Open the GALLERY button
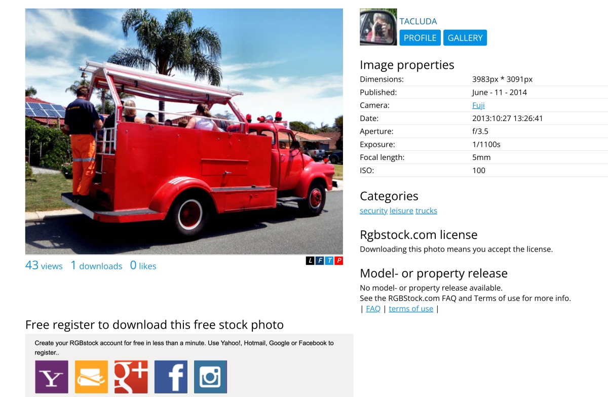This screenshot has width=608, height=397. [x=465, y=38]
